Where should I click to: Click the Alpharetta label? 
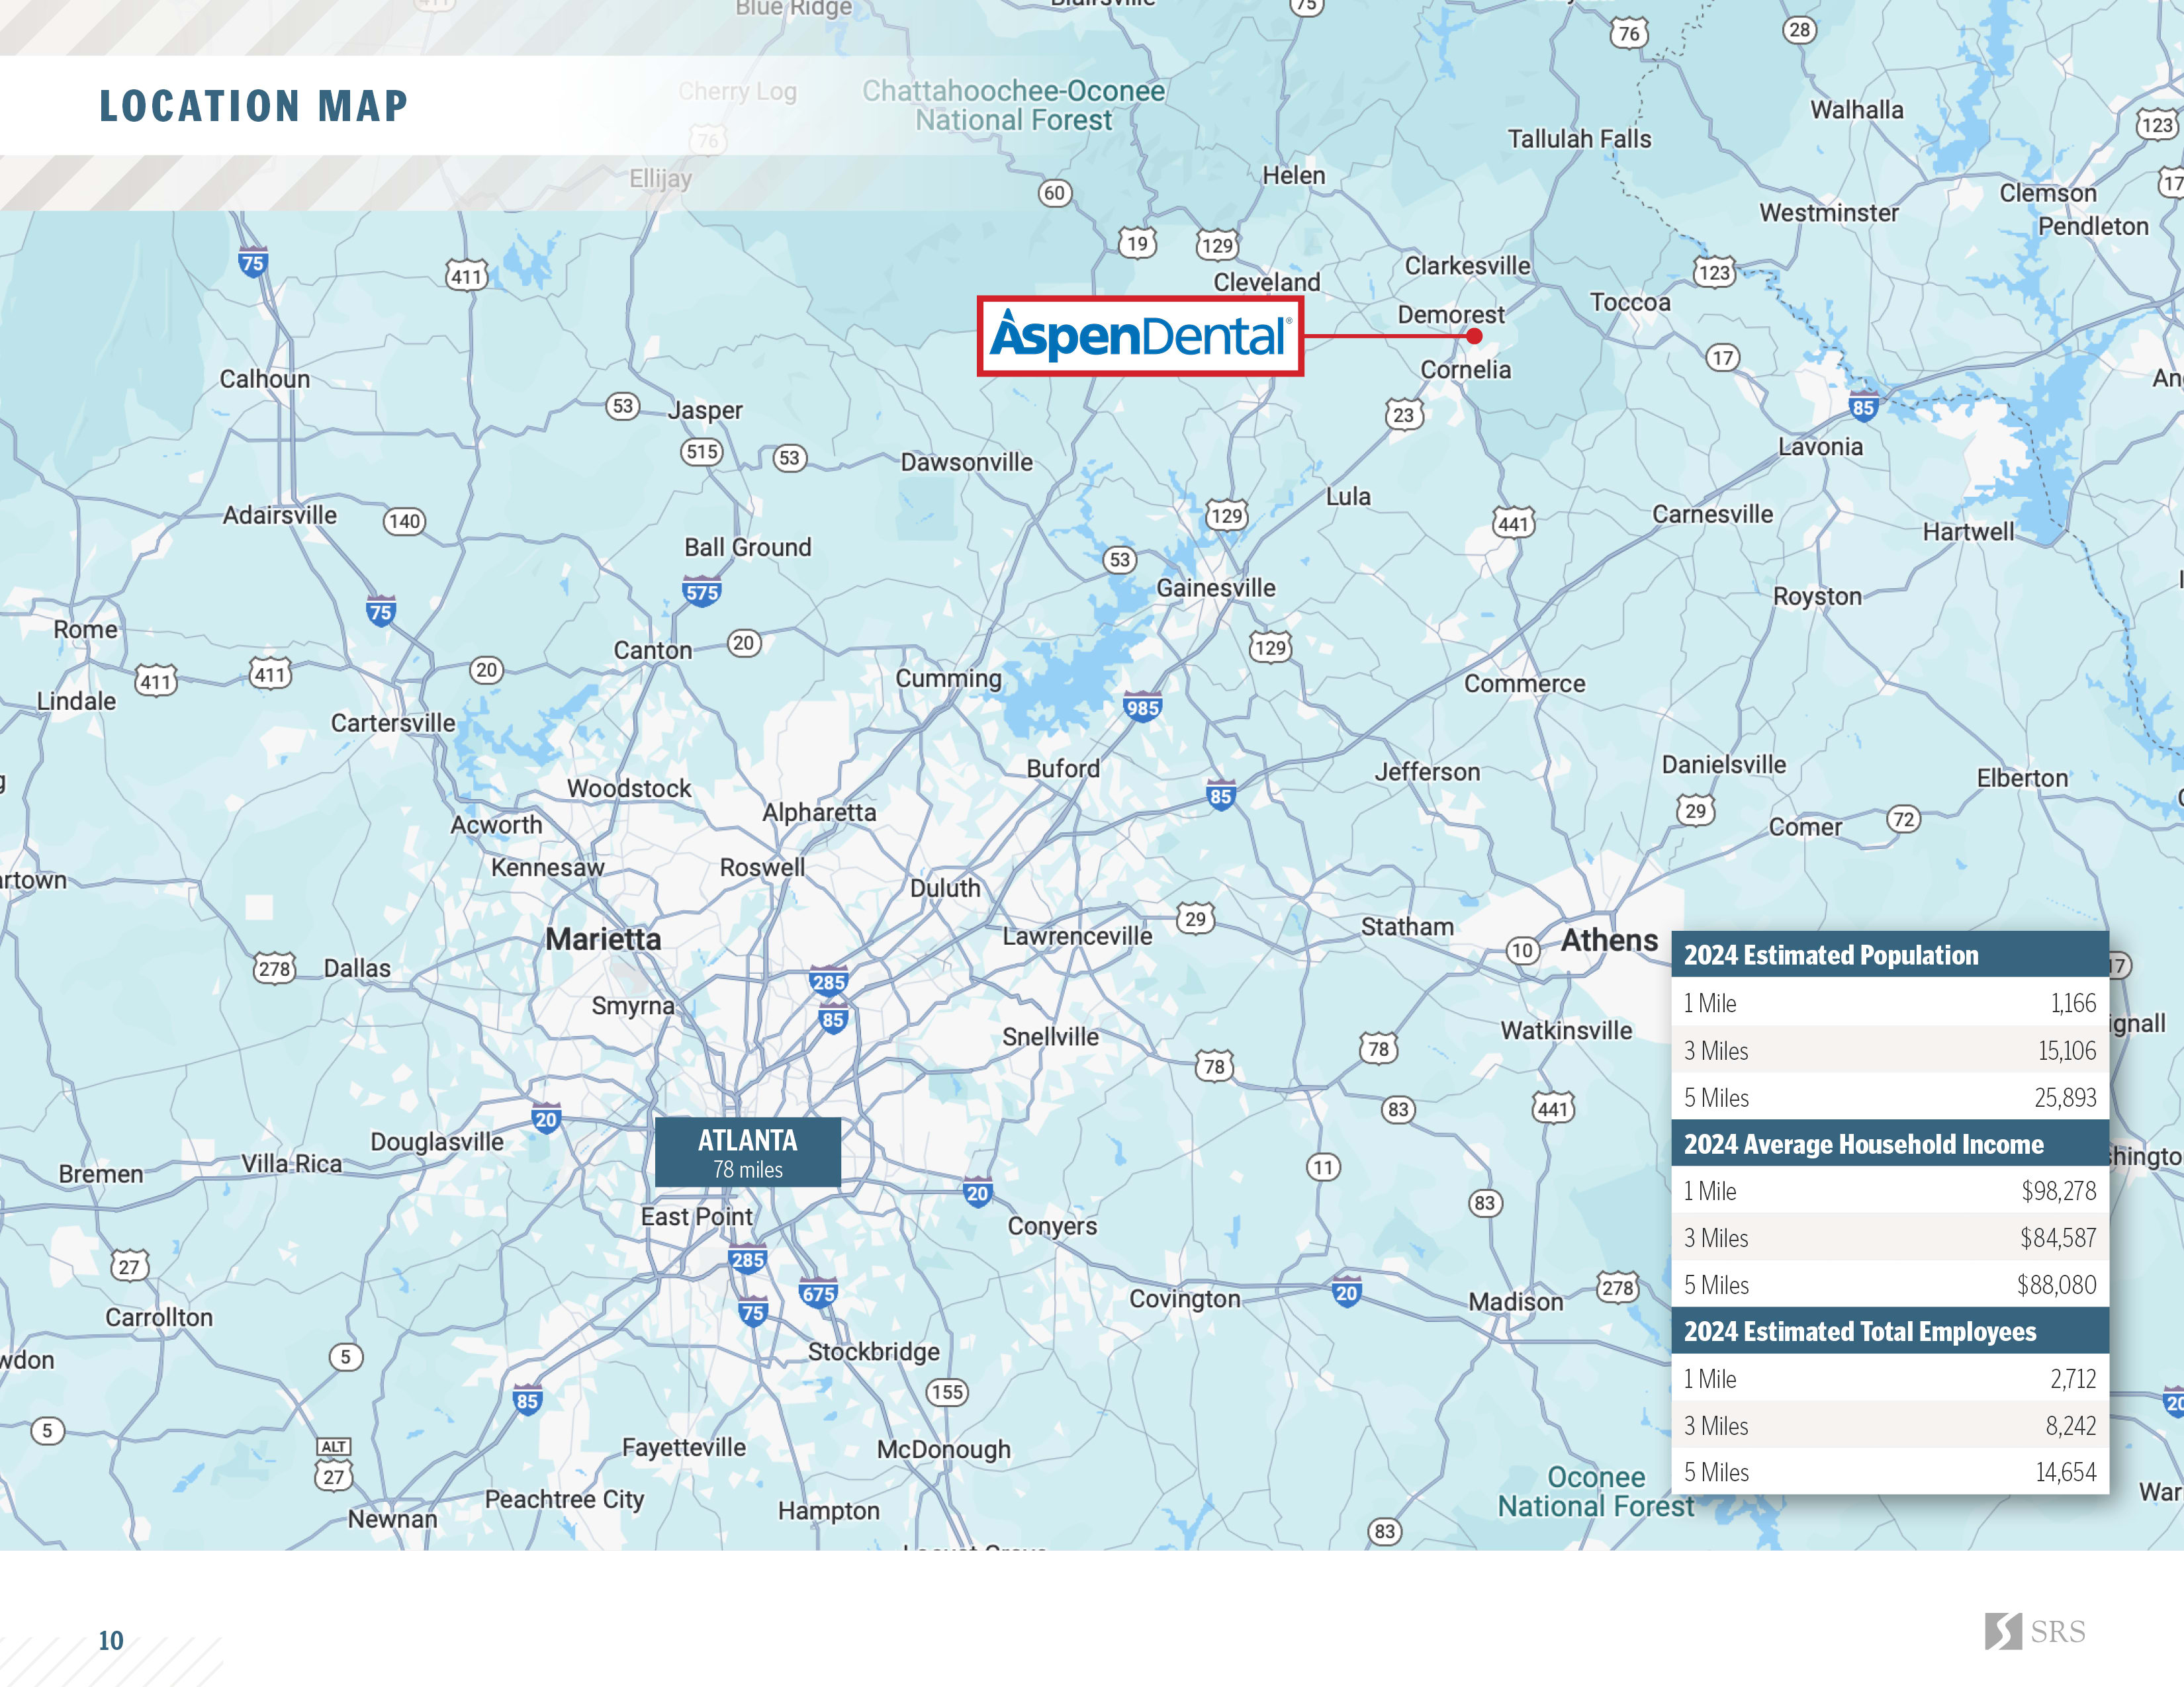(819, 812)
